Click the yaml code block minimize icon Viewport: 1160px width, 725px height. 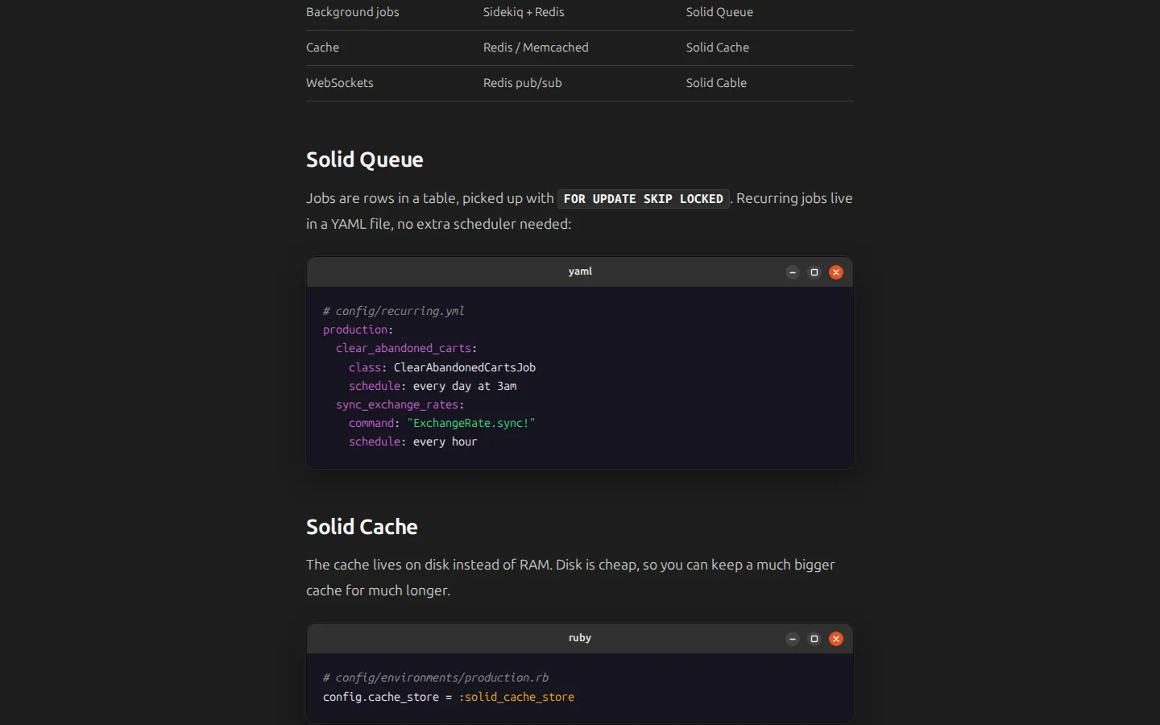[x=793, y=272]
